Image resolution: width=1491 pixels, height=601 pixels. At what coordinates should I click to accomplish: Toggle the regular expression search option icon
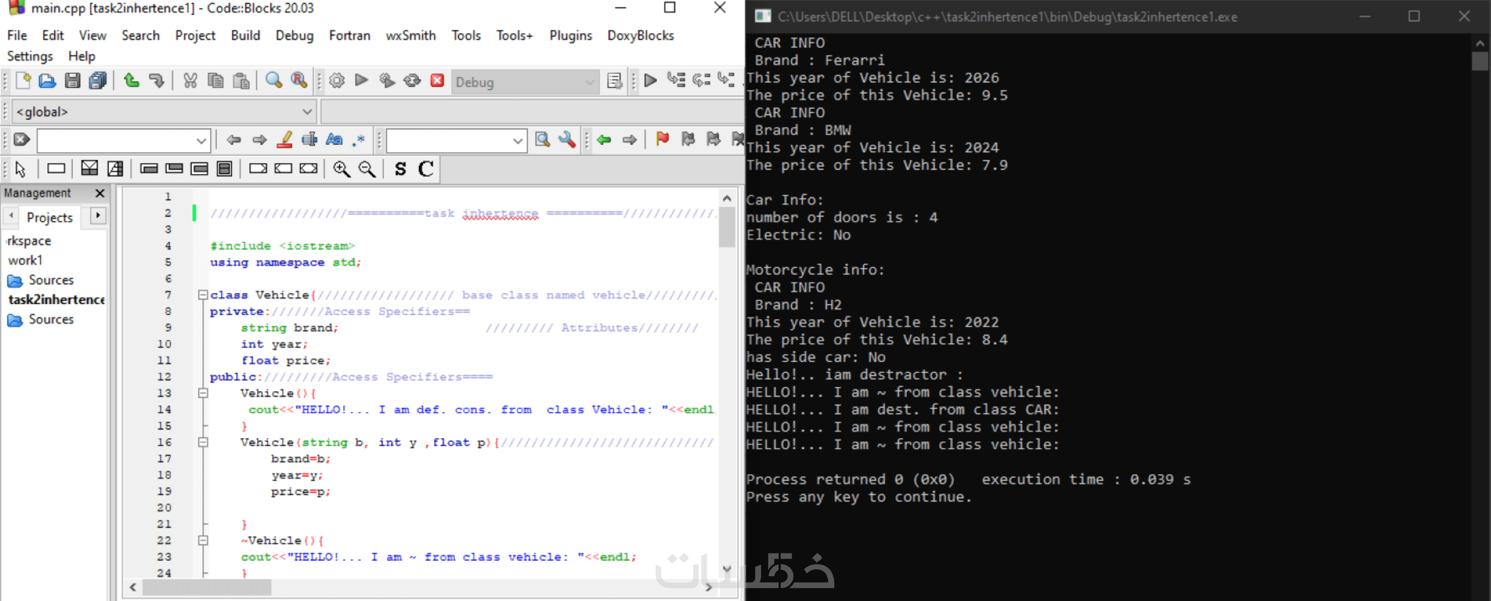[x=359, y=140]
